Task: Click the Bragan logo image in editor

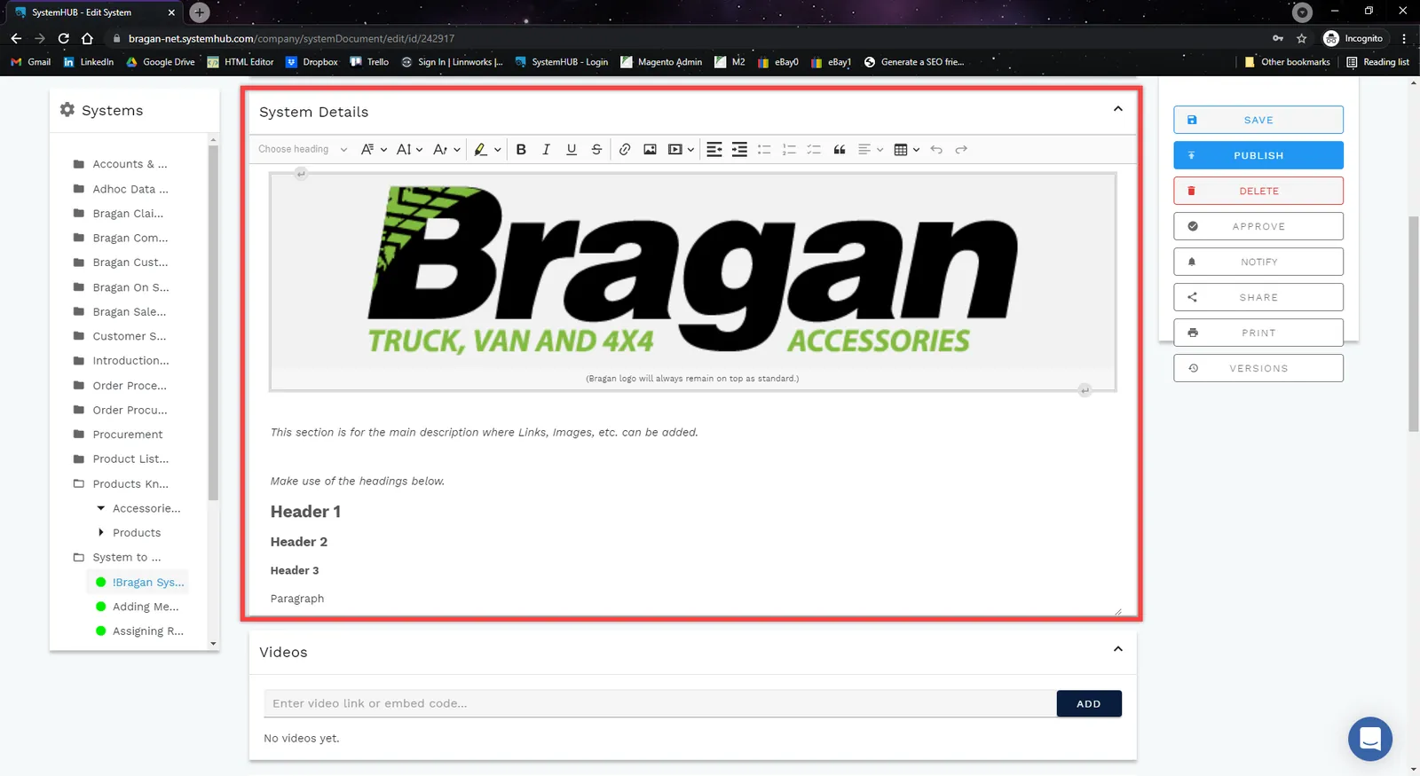Action: click(692, 270)
